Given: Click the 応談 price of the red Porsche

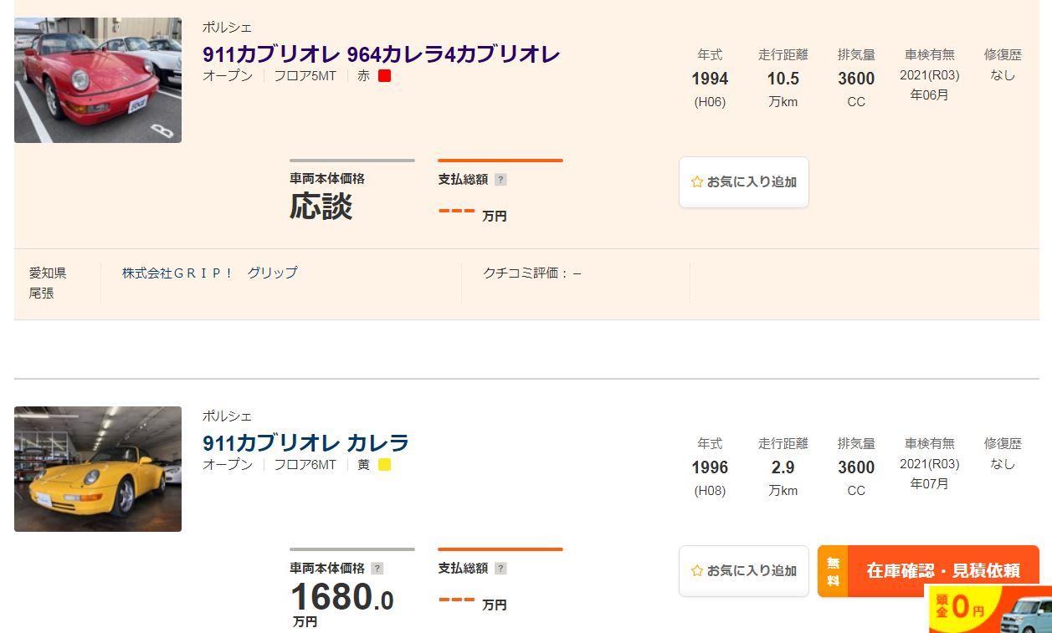Looking at the screenshot, I should 321,207.
